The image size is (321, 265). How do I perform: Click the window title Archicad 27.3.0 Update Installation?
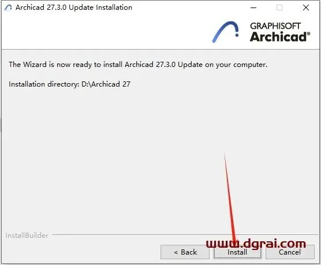(x=74, y=8)
